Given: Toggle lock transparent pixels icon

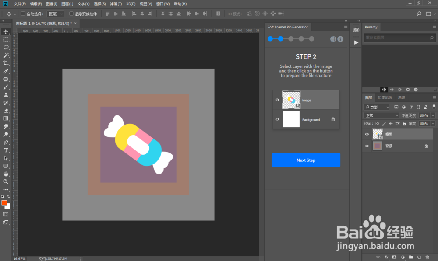Looking at the screenshot, I should 377,124.
